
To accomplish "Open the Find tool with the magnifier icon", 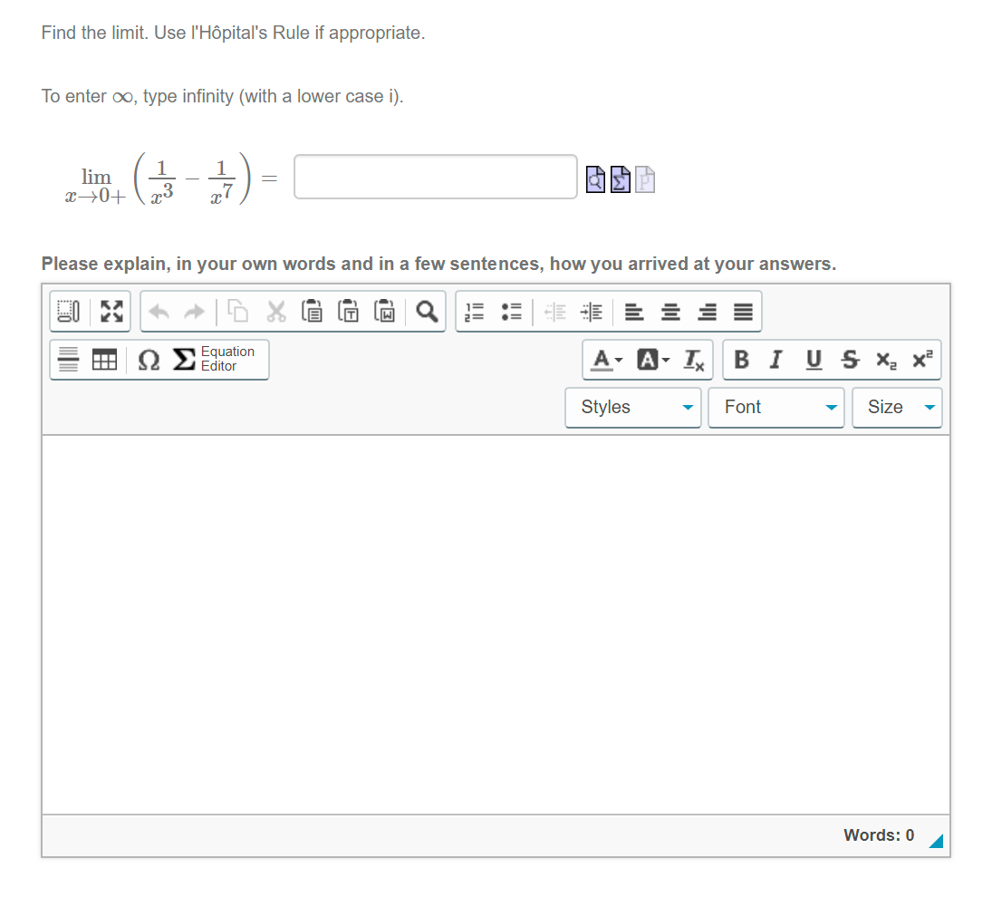I will [426, 311].
